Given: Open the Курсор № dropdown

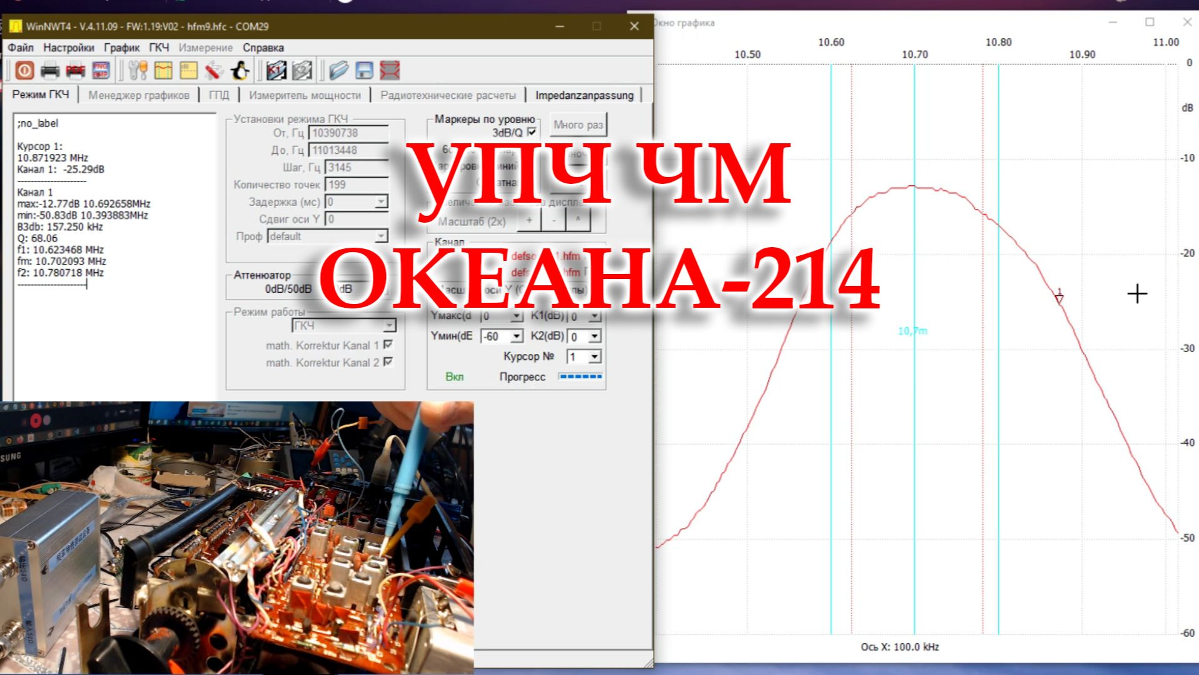Looking at the screenshot, I should 594,357.
